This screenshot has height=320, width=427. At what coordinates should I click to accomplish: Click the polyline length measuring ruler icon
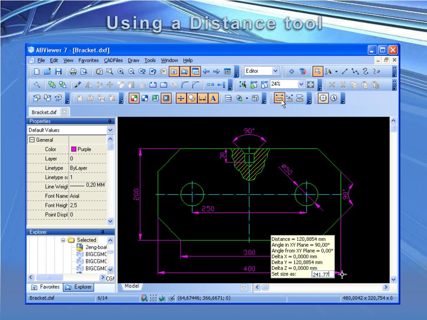tap(289, 98)
